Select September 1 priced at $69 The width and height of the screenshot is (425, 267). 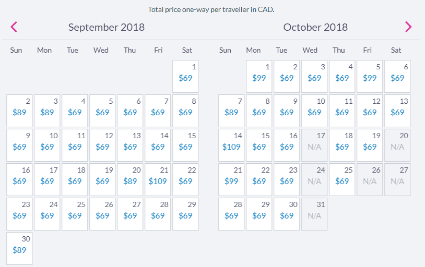click(x=185, y=76)
